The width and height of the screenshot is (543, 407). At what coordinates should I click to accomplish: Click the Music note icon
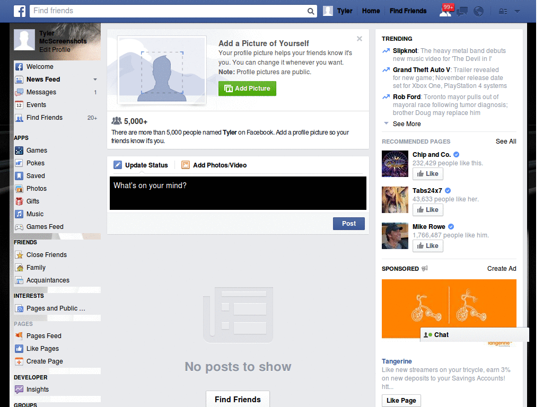(19, 214)
